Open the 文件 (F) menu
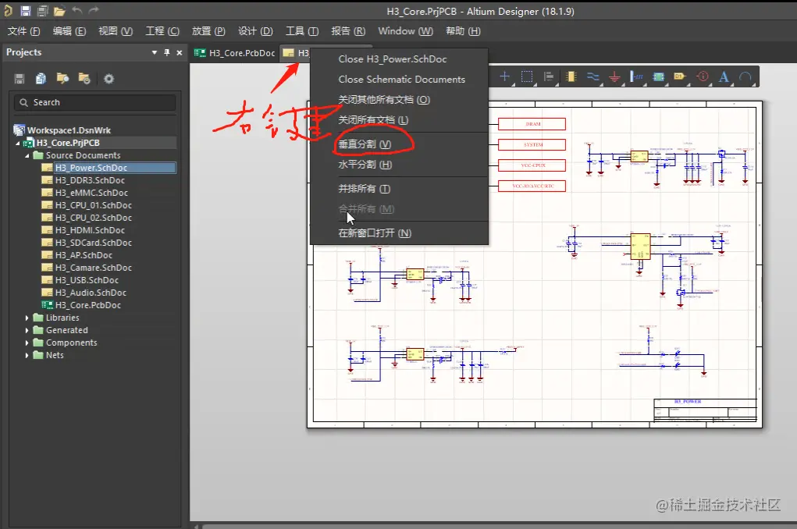The height and width of the screenshot is (529, 797). coord(23,31)
